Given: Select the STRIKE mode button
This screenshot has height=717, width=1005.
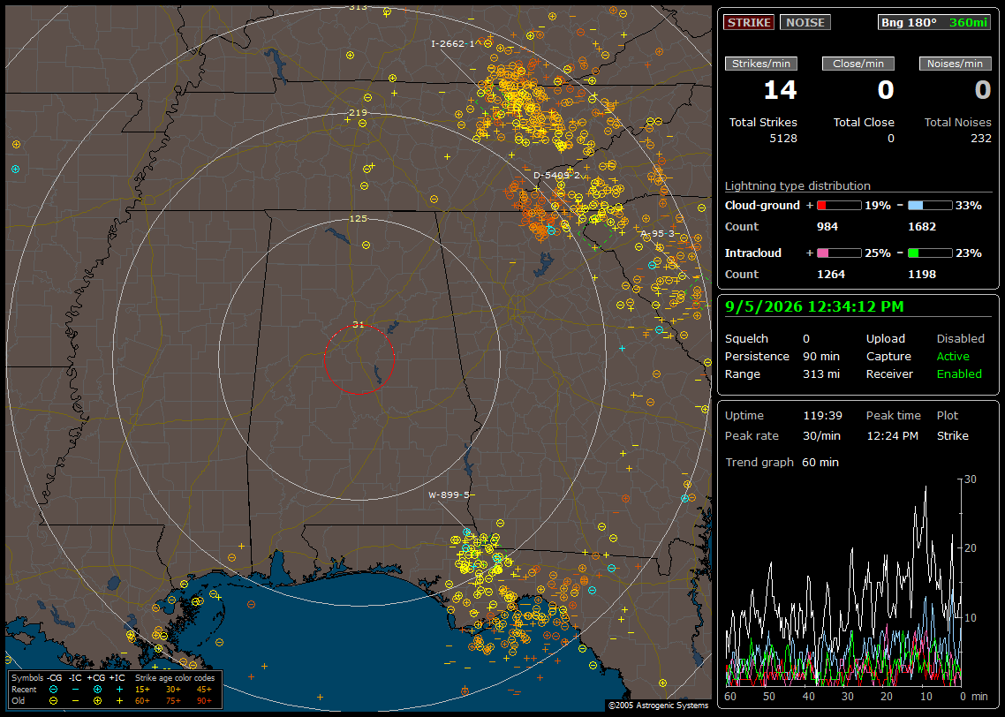Looking at the screenshot, I should 749,22.
